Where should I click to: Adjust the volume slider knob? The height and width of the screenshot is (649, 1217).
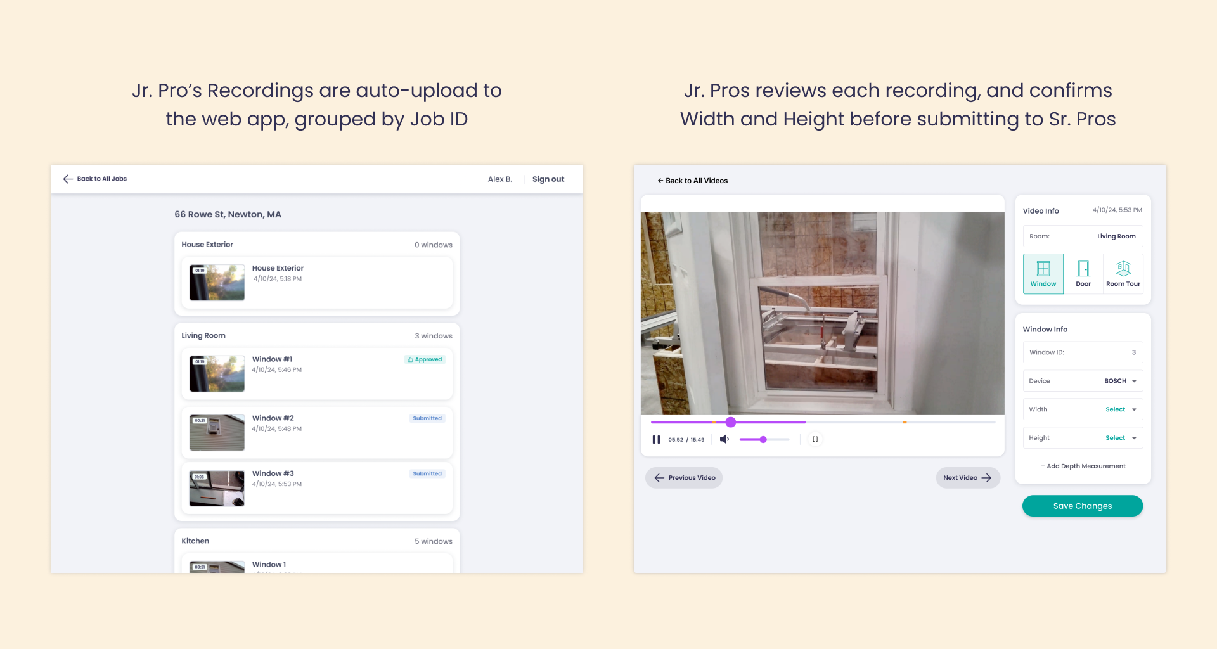click(763, 439)
